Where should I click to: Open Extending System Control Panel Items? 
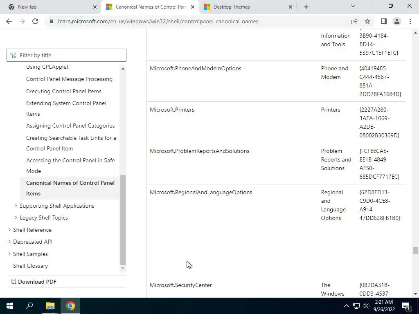tap(66, 108)
